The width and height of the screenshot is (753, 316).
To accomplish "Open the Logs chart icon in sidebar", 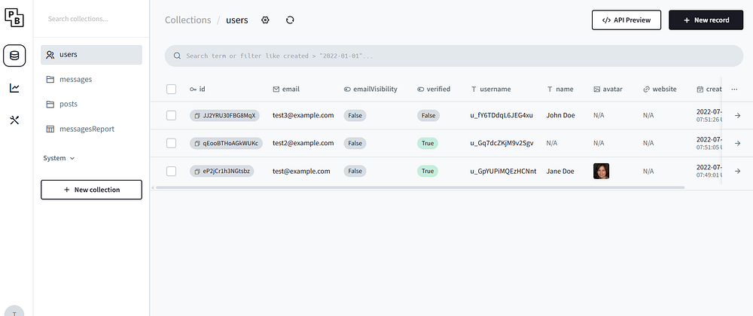I will point(14,88).
